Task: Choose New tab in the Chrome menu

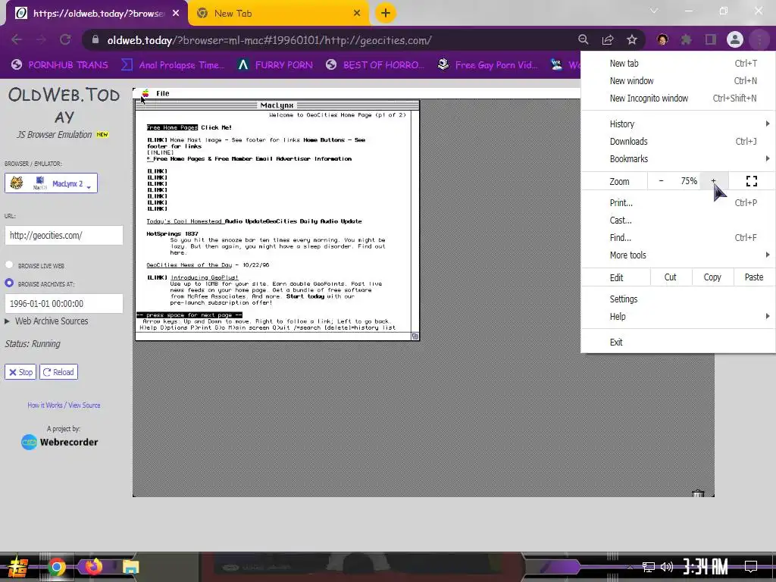Action: [x=678, y=64]
